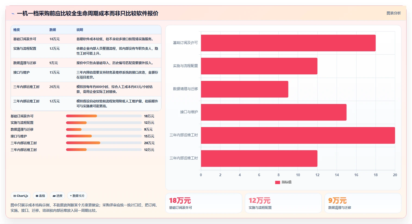
Task: Click the description starting 依赖企业内部人员整理流程
Action: pos(117,51)
